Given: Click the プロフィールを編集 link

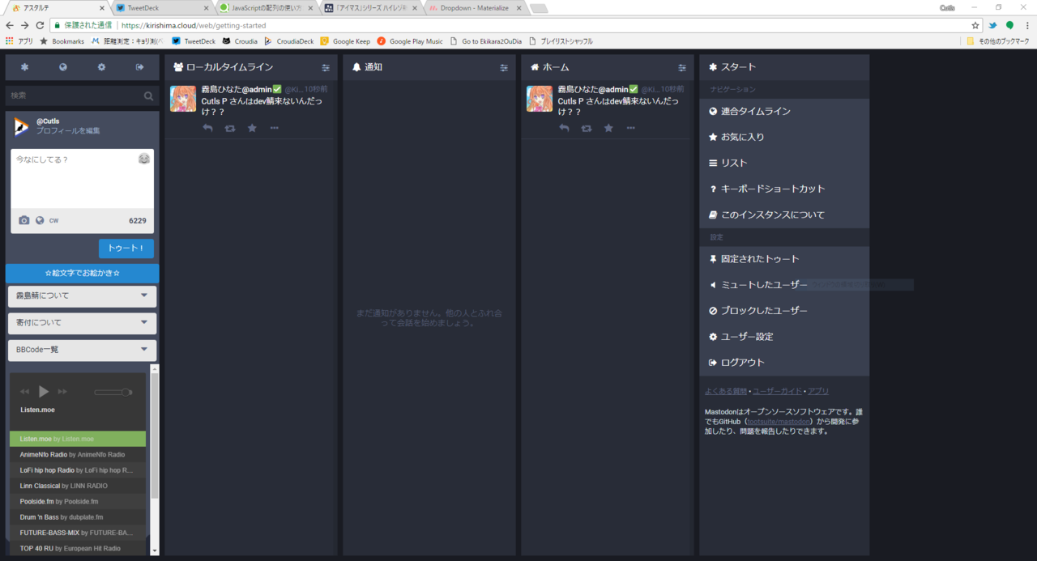Looking at the screenshot, I should pos(68,130).
